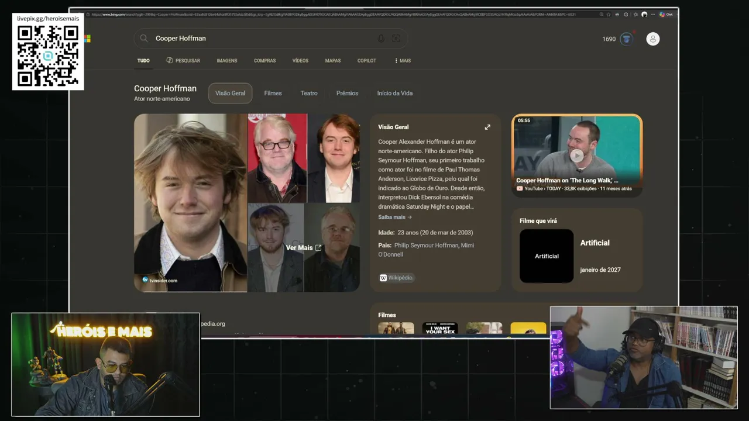This screenshot has width=749, height=421.
Task: Open browser Chat copilot icon in toolbar
Action: (x=665, y=14)
